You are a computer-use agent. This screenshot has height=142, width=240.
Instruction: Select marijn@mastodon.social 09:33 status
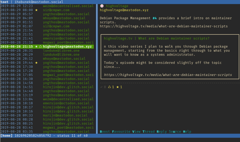47,115
